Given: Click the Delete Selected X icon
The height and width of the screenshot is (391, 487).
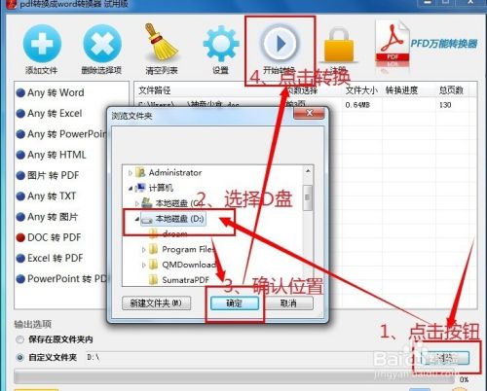Looking at the screenshot, I should [102, 44].
